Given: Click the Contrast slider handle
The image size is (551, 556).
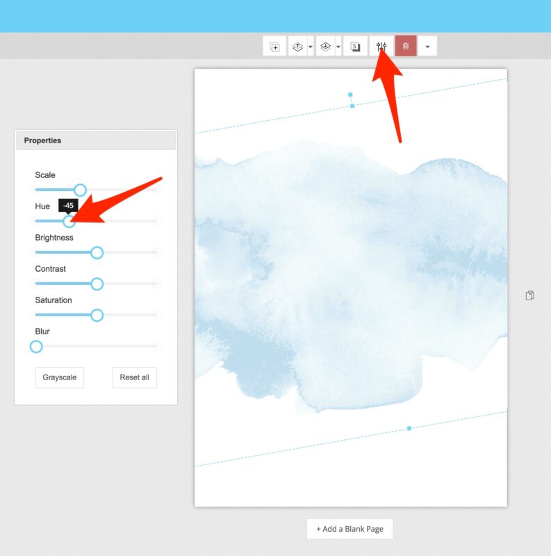Looking at the screenshot, I should tap(97, 284).
